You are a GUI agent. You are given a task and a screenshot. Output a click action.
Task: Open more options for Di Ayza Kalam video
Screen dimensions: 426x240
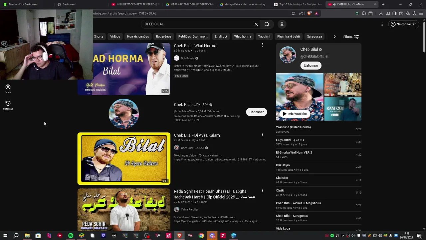click(263, 135)
